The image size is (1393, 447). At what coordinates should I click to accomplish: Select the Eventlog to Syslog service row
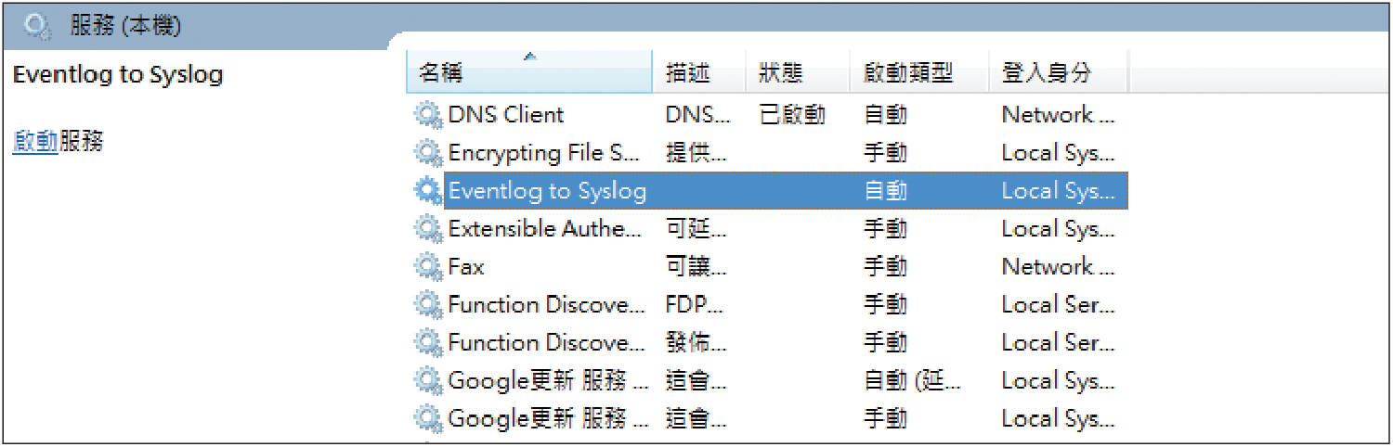click(786, 191)
